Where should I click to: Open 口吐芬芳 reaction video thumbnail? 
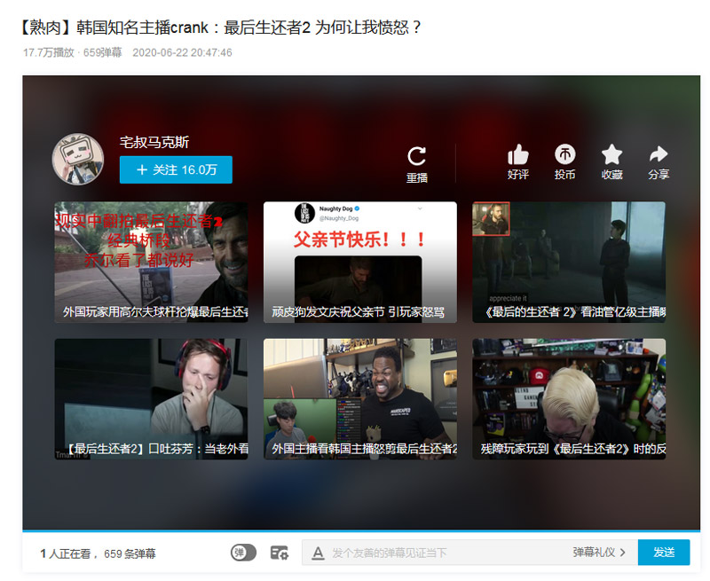[151, 398]
